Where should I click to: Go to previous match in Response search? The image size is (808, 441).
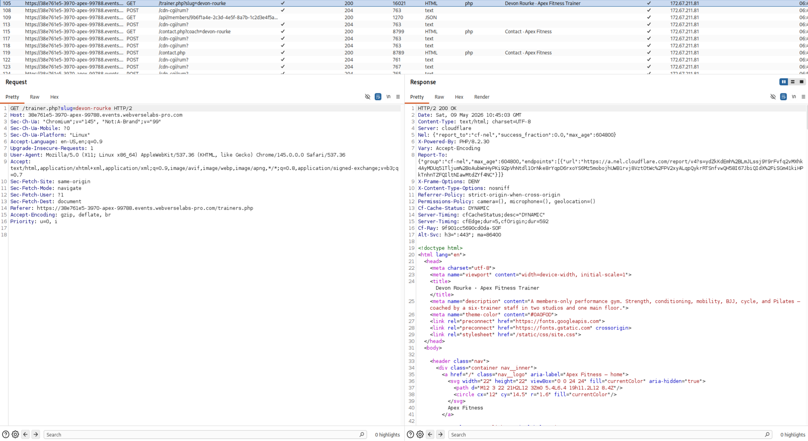[x=430, y=435]
